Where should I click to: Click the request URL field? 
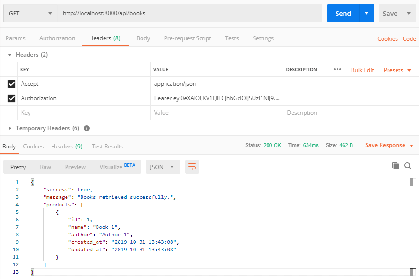(190, 13)
